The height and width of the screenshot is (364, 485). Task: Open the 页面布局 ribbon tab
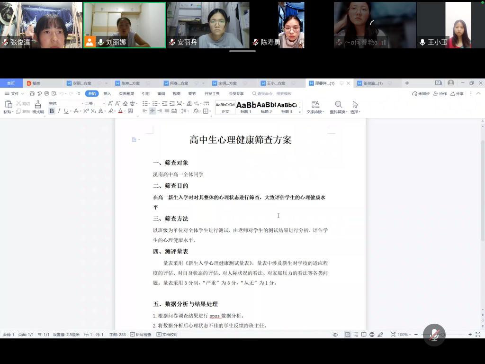tap(126, 94)
